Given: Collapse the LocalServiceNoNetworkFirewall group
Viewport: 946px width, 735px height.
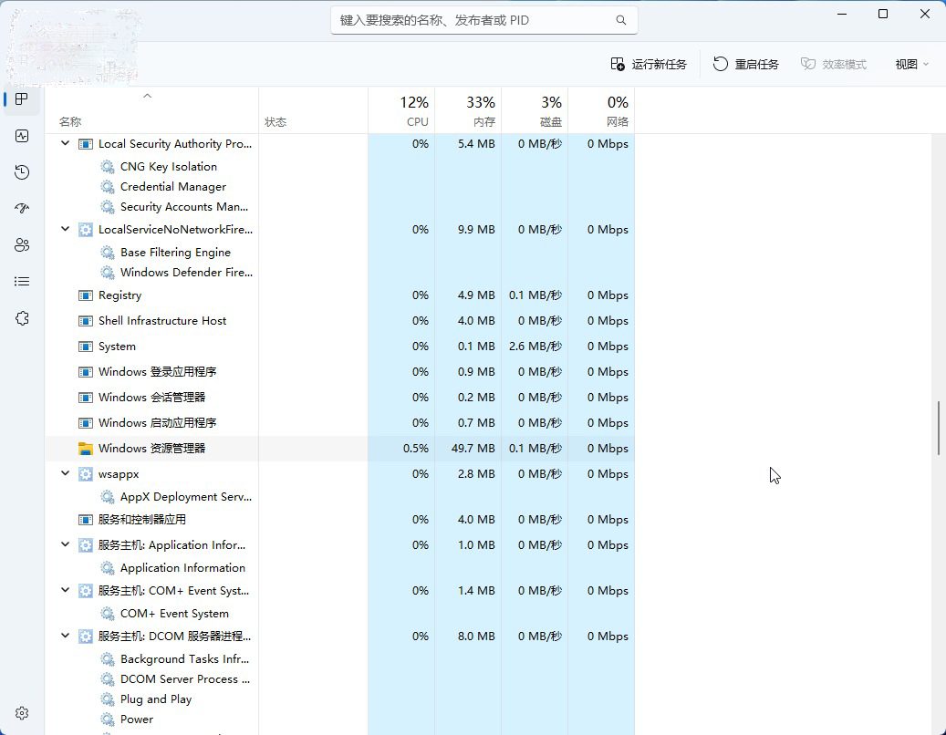Looking at the screenshot, I should coord(64,229).
